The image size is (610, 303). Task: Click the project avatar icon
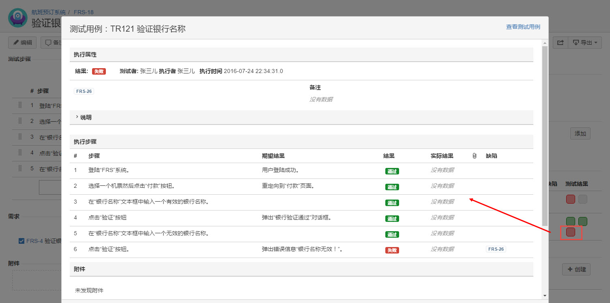18,18
